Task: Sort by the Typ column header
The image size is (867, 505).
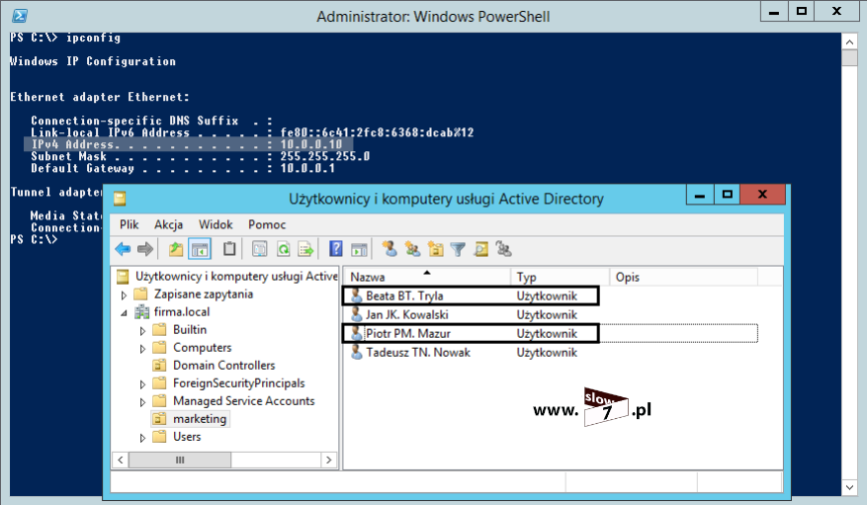Action: click(x=560, y=277)
